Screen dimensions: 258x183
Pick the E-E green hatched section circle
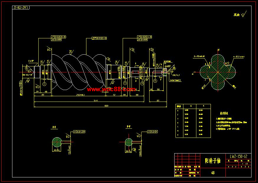pyautogui.click(x=57, y=142)
